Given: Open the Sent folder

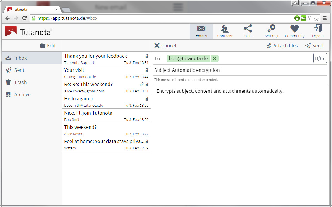Looking at the screenshot, I should [x=32, y=70].
